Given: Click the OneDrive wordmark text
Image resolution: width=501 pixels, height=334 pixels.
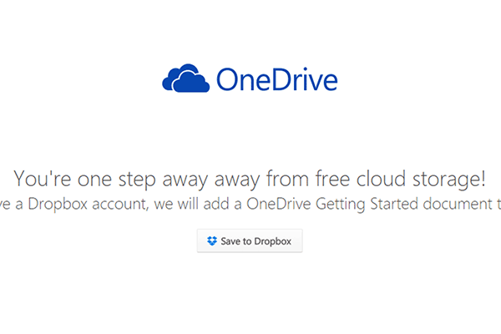Looking at the screenshot, I should click(276, 80).
